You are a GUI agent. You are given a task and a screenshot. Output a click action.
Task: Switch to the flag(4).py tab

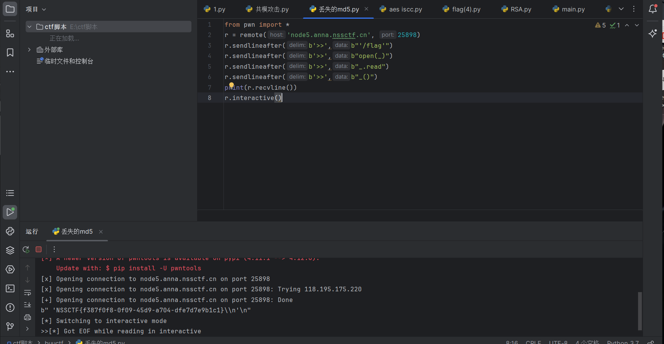[x=462, y=9]
